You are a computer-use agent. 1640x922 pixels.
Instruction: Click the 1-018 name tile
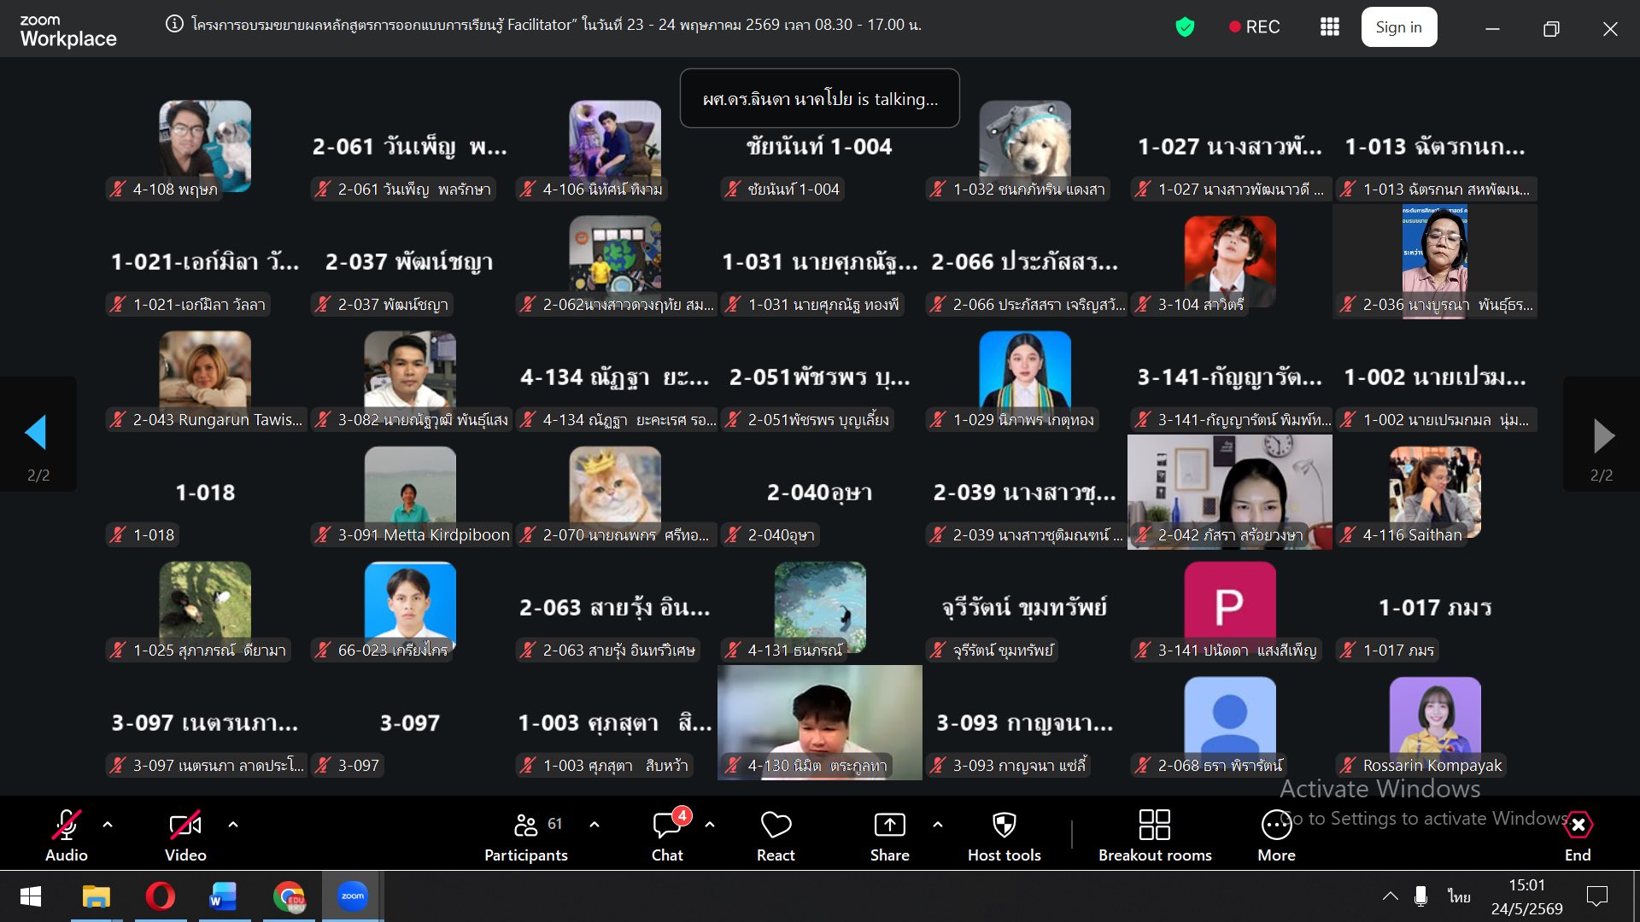[x=205, y=492]
